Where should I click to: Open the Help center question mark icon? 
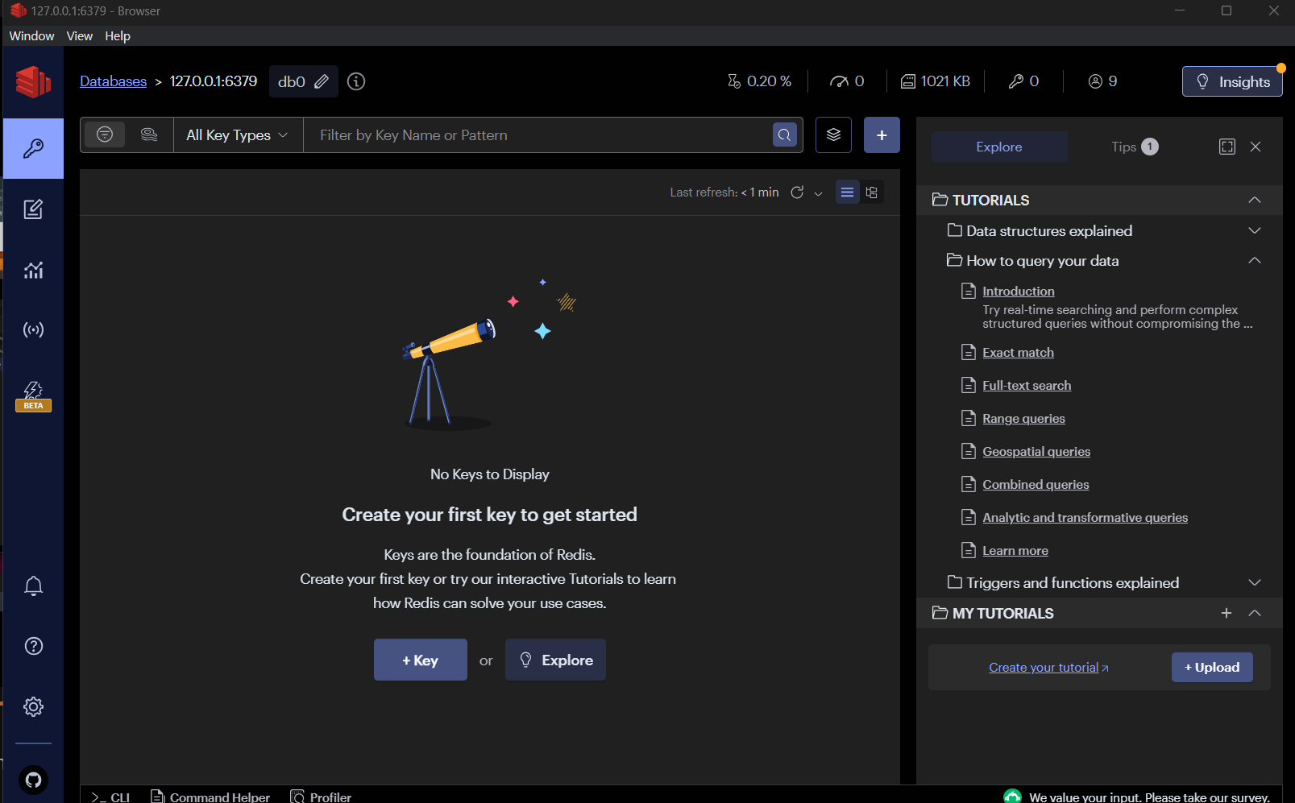(x=33, y=646)
